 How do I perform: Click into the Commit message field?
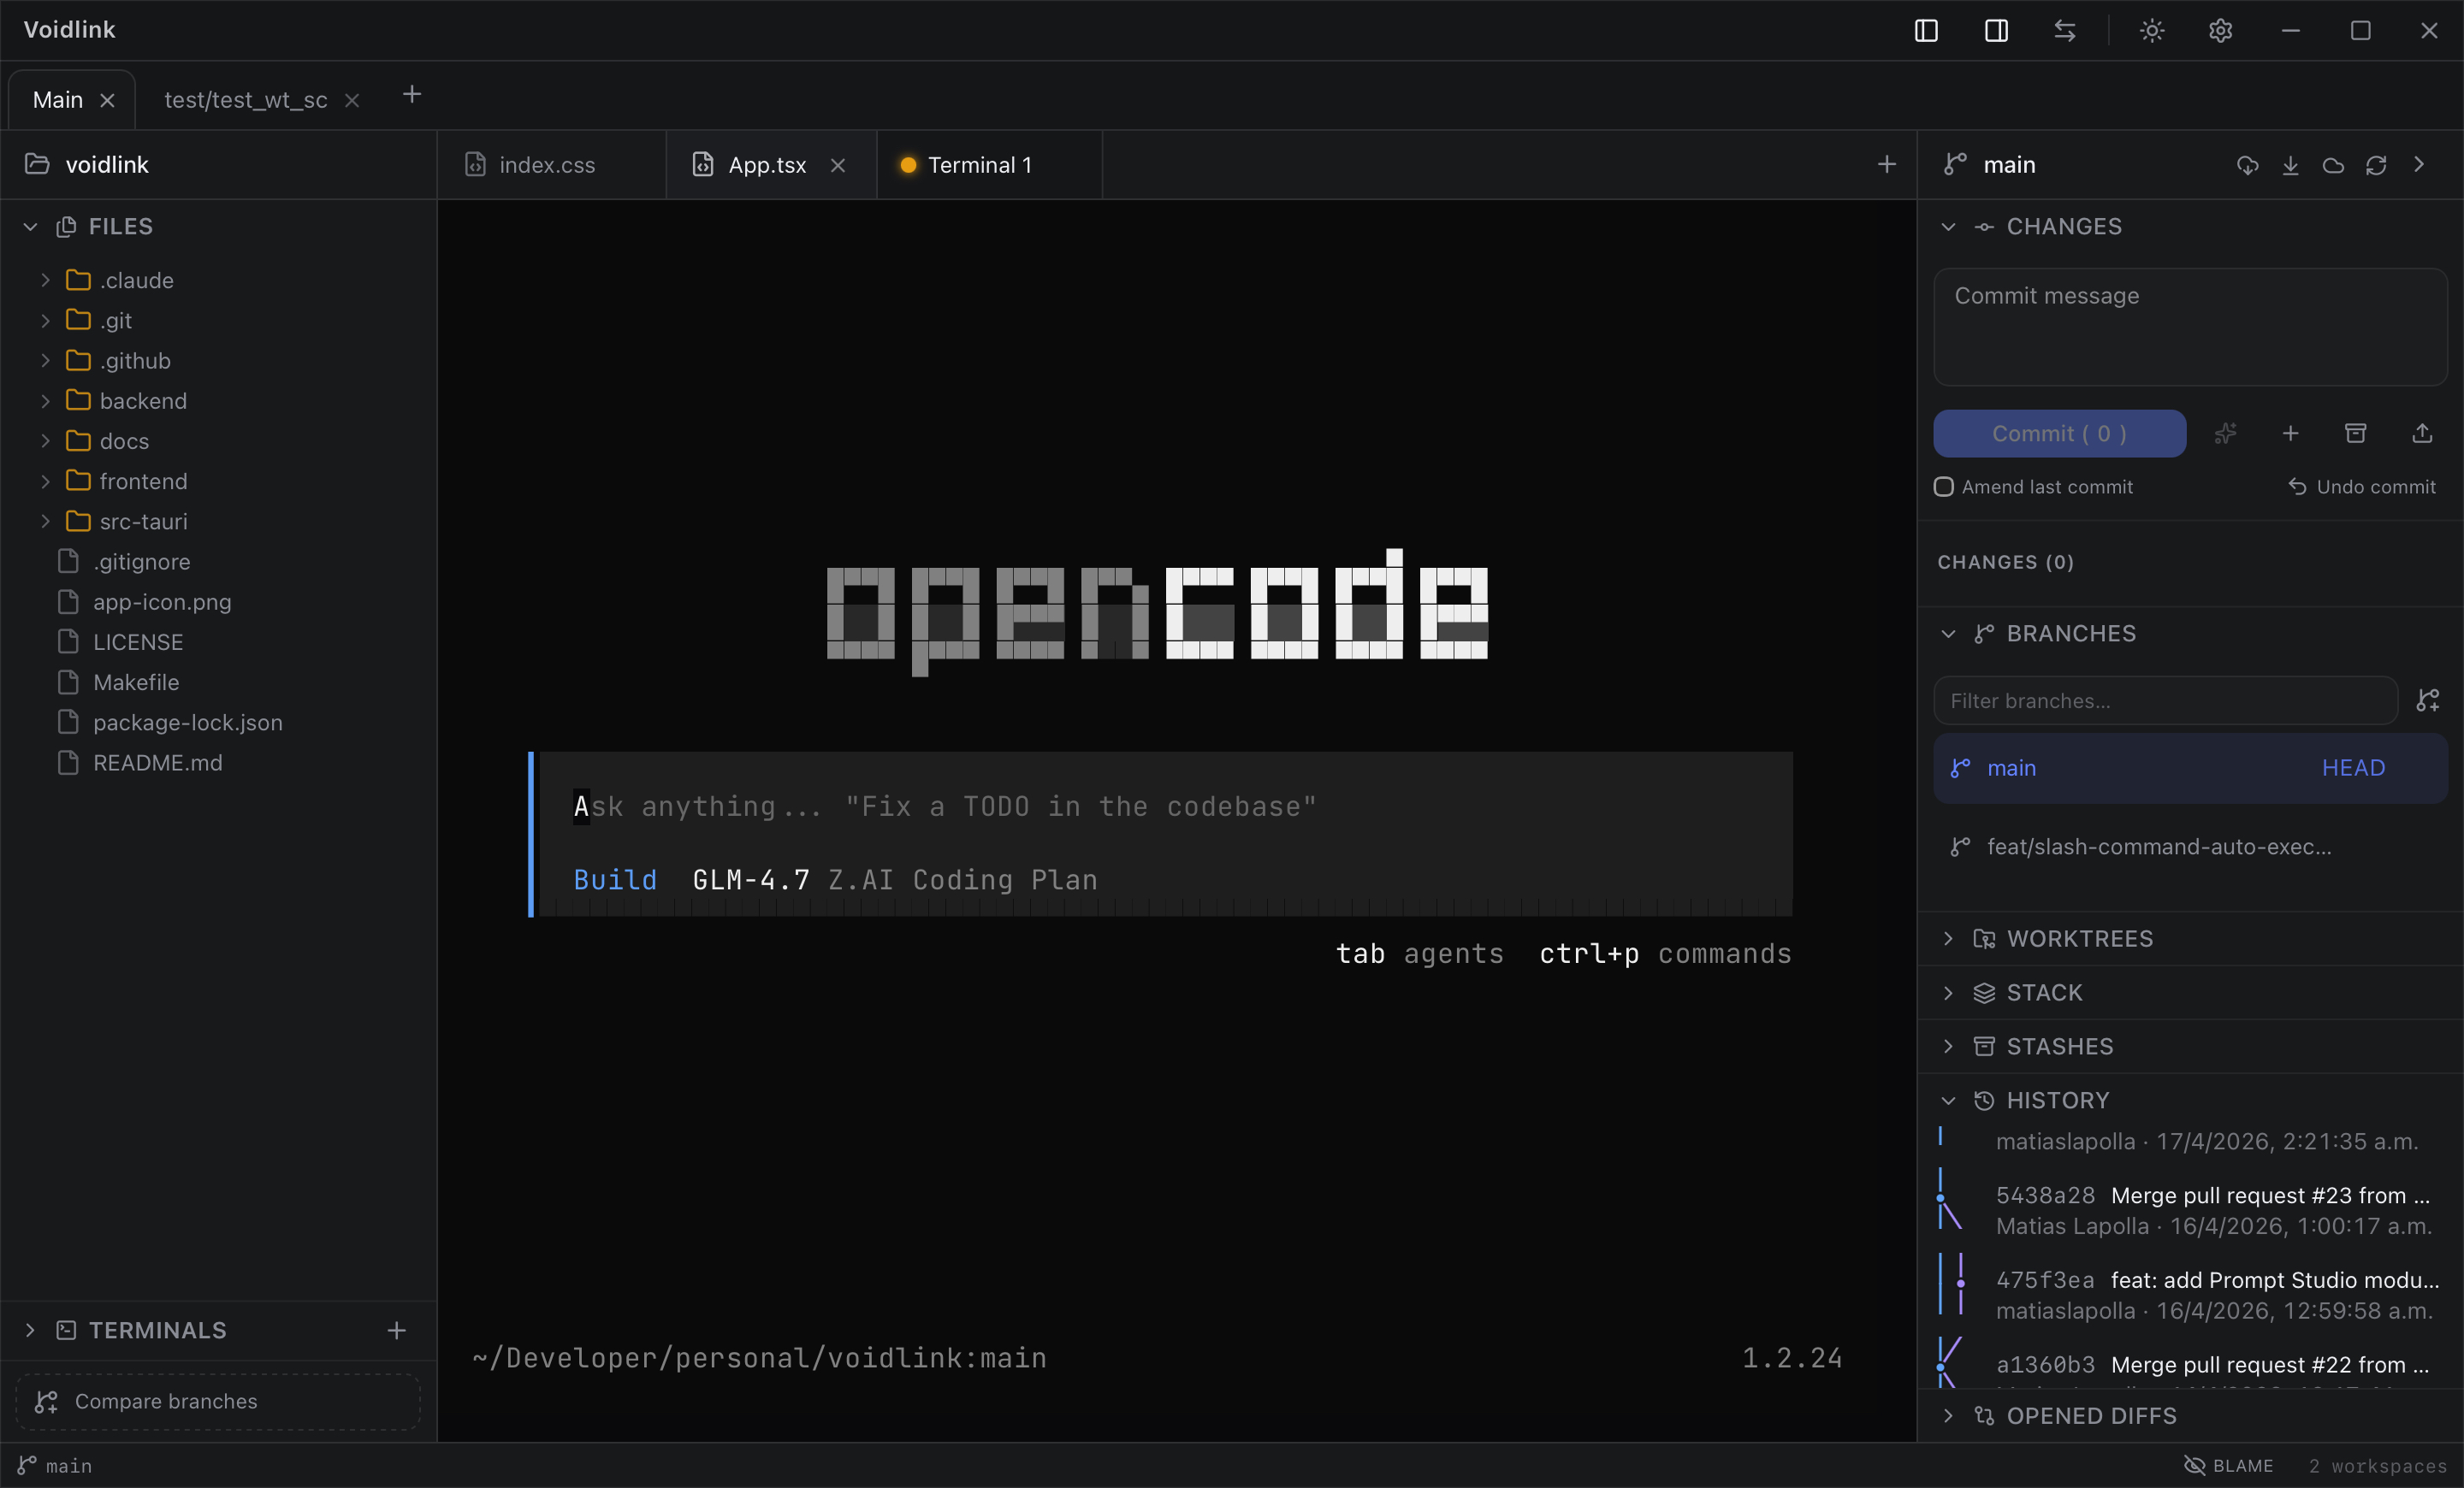point(2190,326)
